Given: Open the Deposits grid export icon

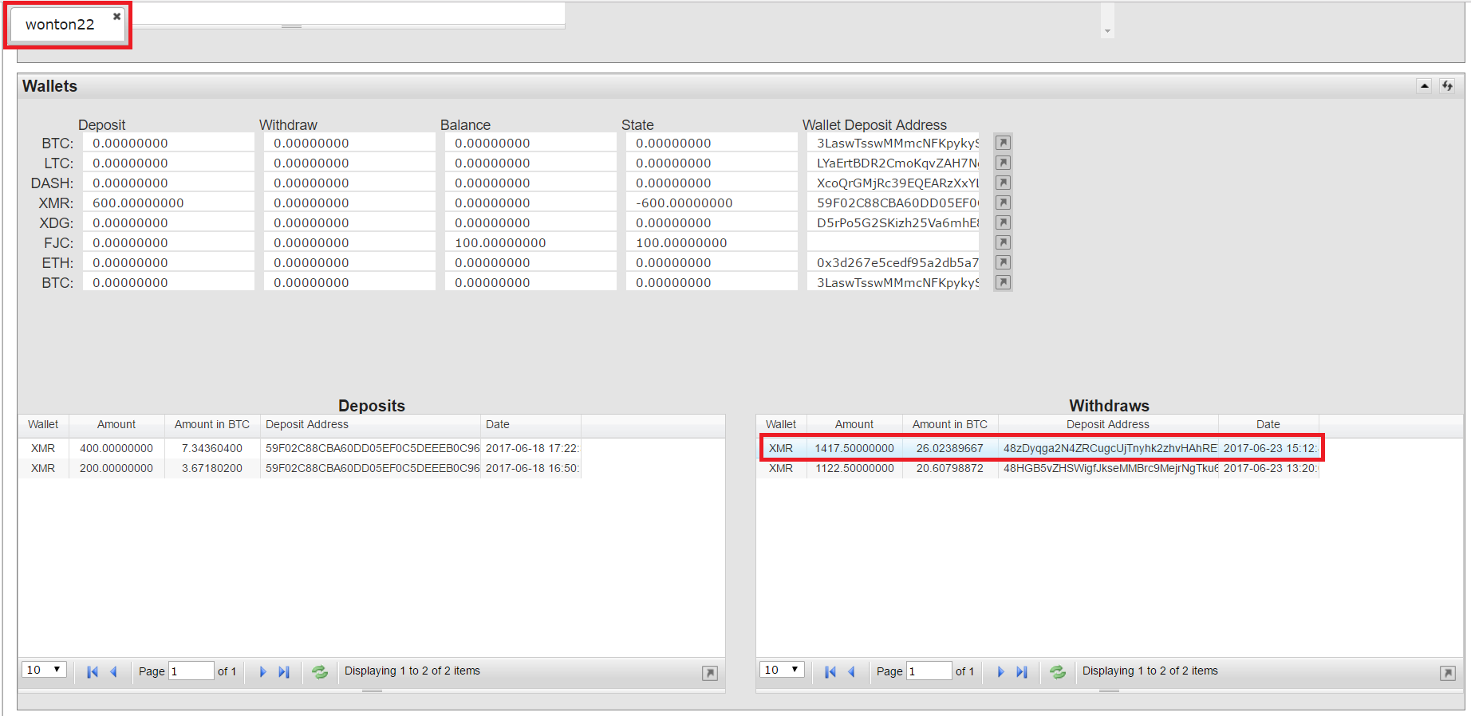Looking at the screenshot, I should click(x=710, y=673).
